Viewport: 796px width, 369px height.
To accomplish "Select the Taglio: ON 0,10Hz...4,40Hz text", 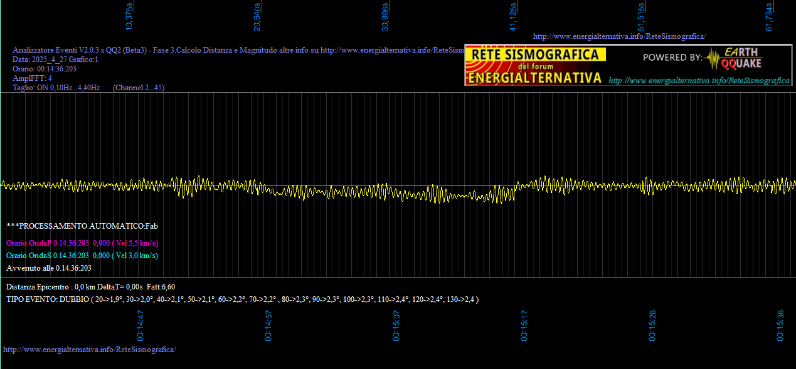I will pyautogui.click(x=56, y=88).
